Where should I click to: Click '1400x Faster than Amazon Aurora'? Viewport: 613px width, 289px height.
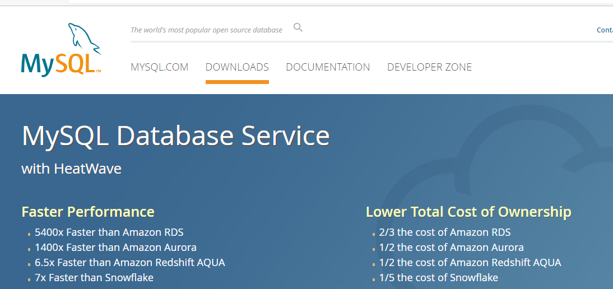[116, 247]
